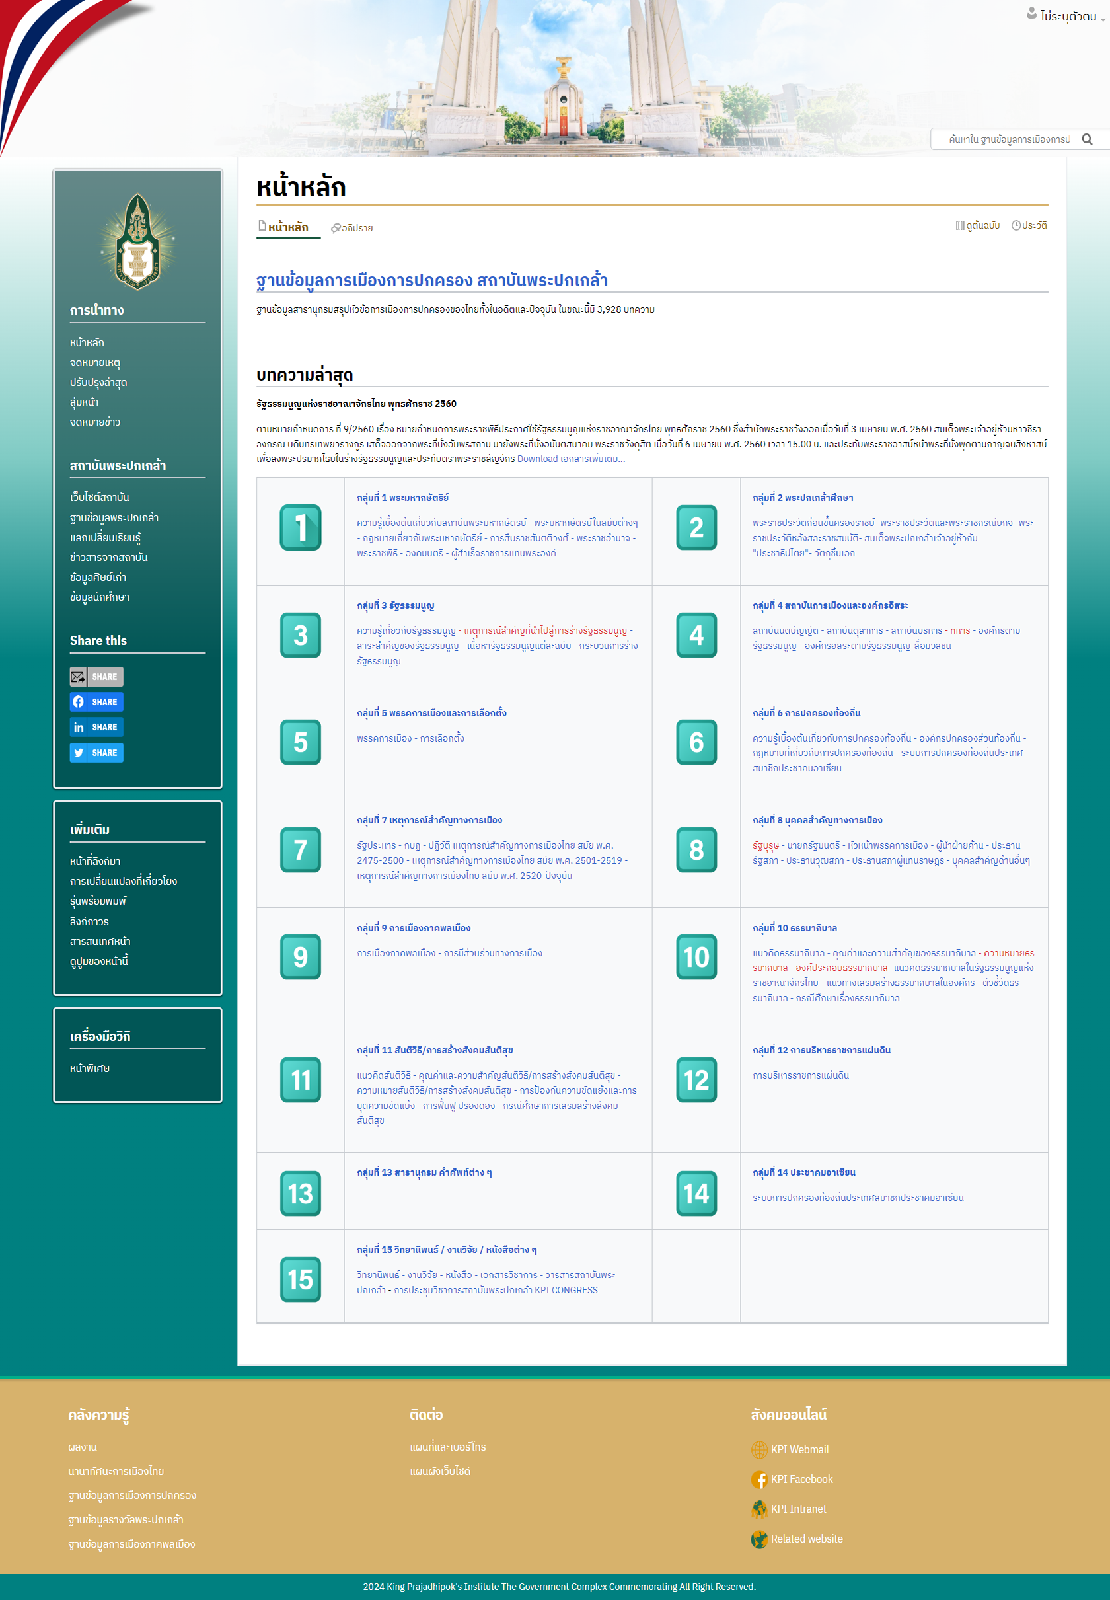The height and width of the screenshot is (1600, 1110).
Task: Click the Download เอกสารเพิ่มเติม link
Action: pyautogui.click(x=570, y=459)
